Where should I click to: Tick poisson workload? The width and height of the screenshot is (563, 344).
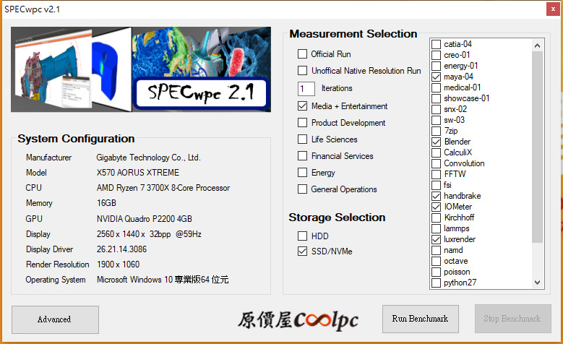436,272
